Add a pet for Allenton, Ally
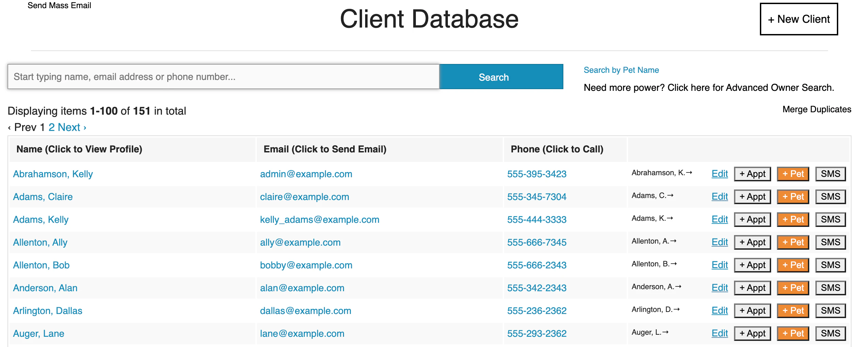Screen dimensions: 859x347 point(793,242)
